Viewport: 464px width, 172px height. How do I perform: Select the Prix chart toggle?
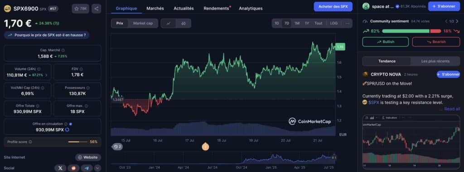120,23
